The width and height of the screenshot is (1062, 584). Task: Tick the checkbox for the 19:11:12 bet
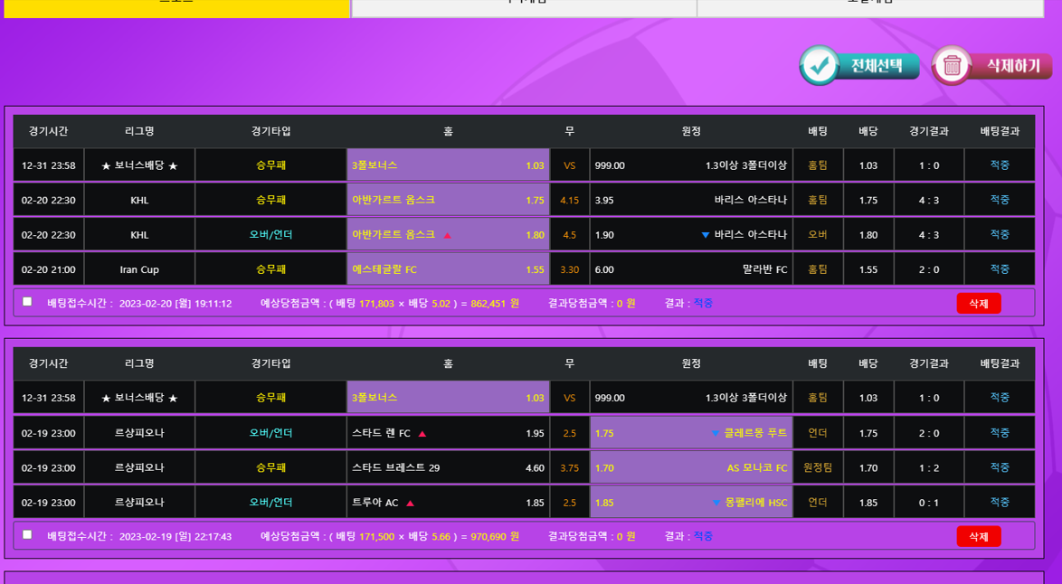27,302
